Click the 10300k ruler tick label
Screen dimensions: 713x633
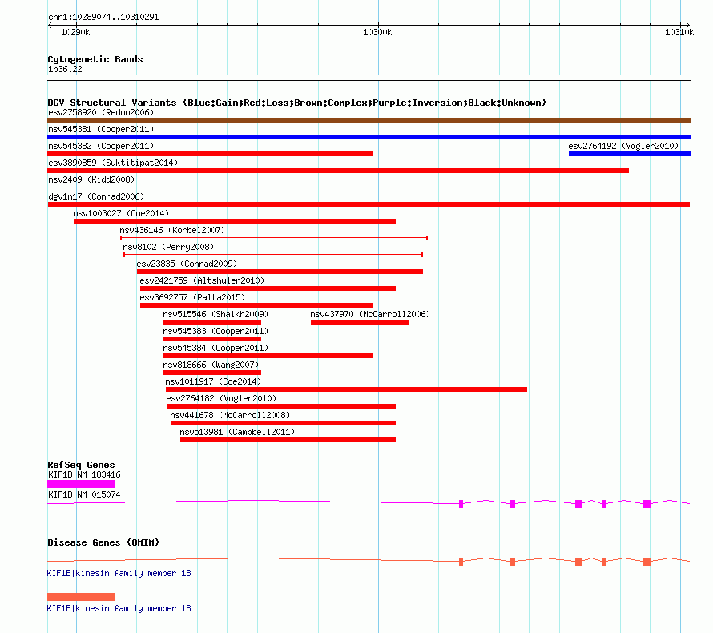377,32
